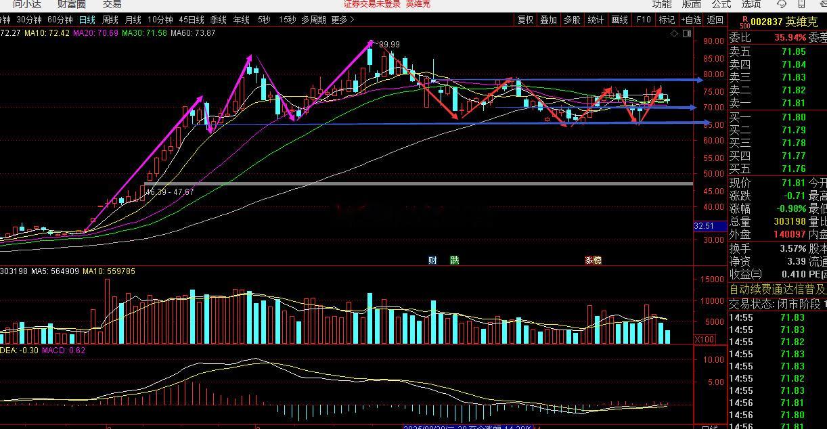This screenshot has height=429, width=827.
Task: Open the 财富圈 menu
Action: click(x=71, y=4)
